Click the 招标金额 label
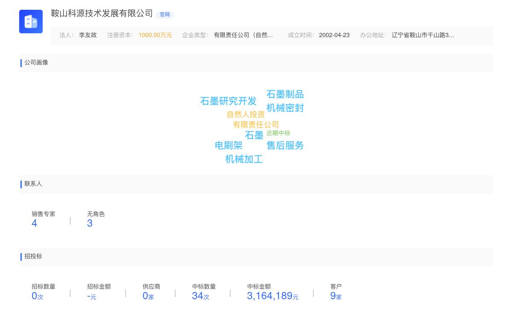This screenshot has width=512, height=321. tap(99, 287)
